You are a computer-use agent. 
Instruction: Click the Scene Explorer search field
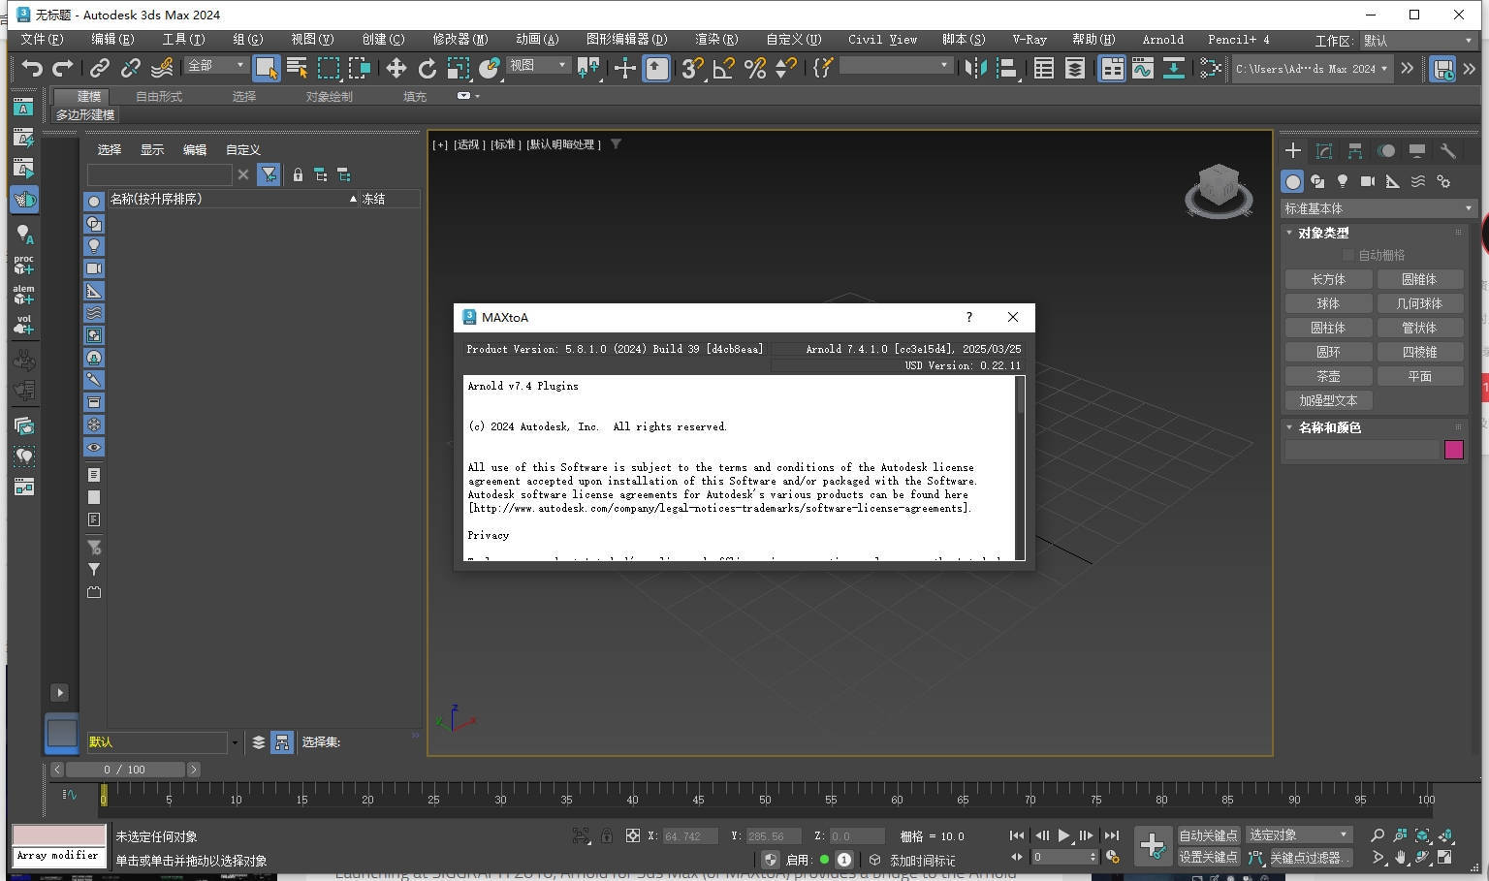pyautogui.click(x=160, y=174)
